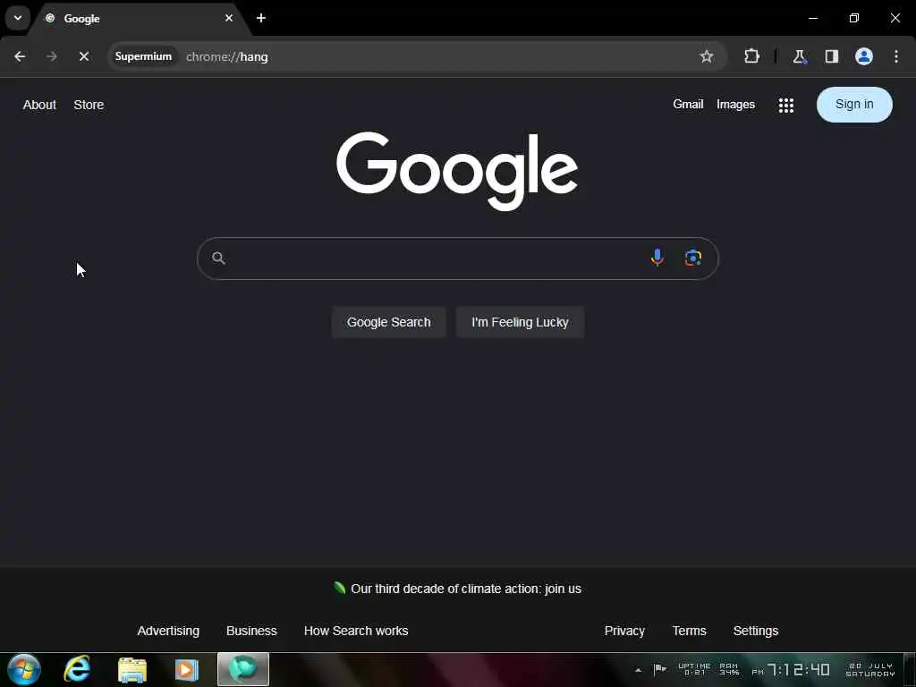Open the three-dot browser menu
This screenshot has width=916, height=687.
click(896, 56)
